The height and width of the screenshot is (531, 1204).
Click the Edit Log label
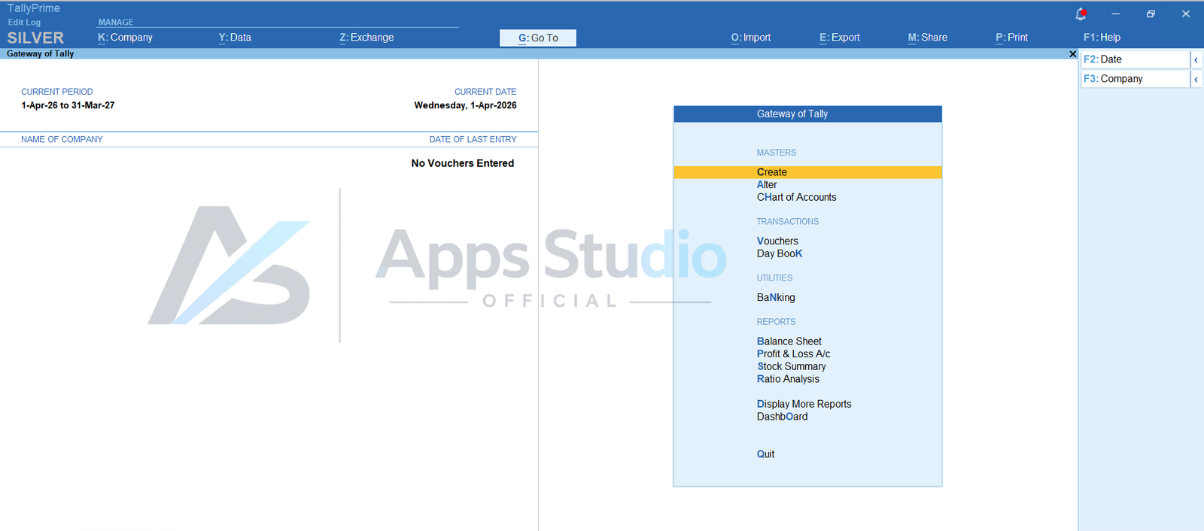coord(24,23)
